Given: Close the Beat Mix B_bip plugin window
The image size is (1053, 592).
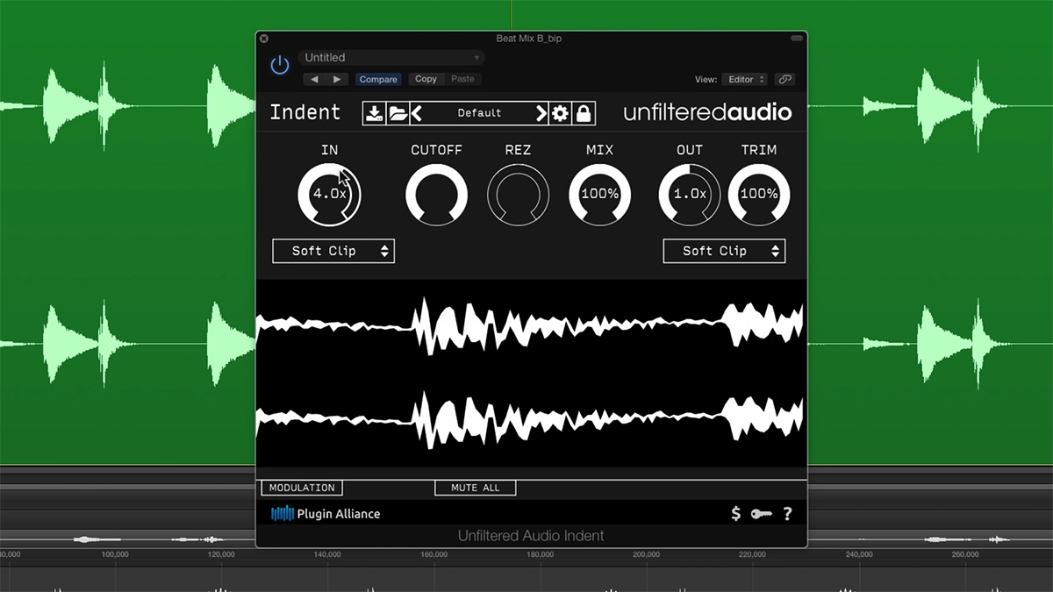Looking at the screenshot, I should coord(264,39).
